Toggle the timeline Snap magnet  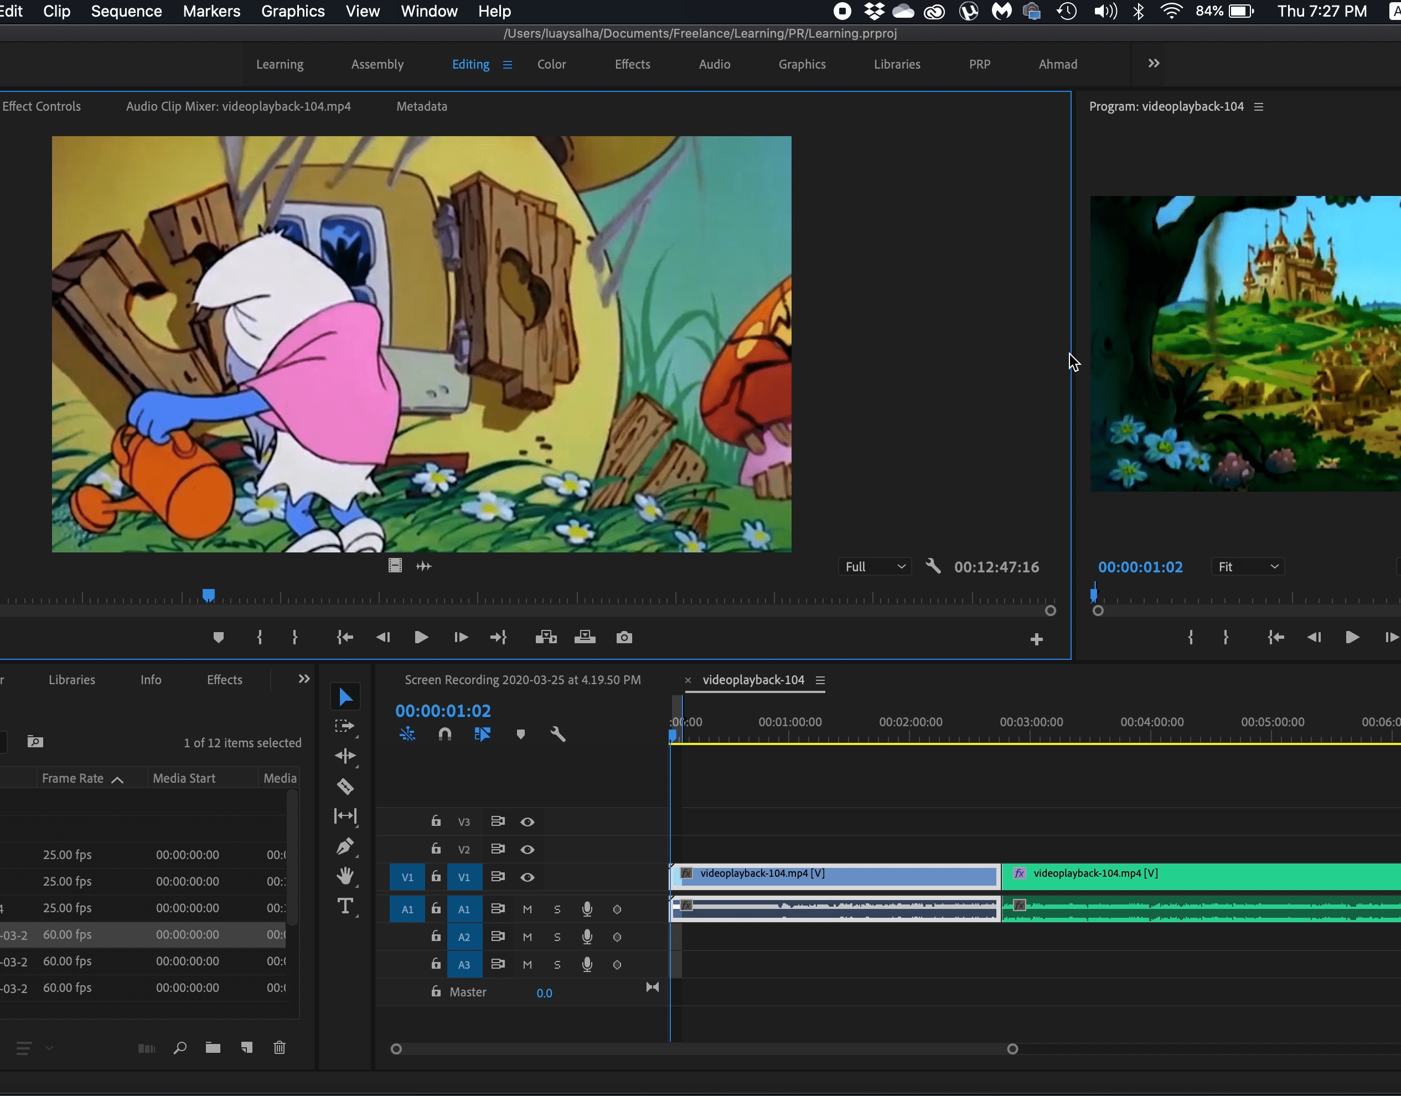pyautogui.click(x=444, y=734)
